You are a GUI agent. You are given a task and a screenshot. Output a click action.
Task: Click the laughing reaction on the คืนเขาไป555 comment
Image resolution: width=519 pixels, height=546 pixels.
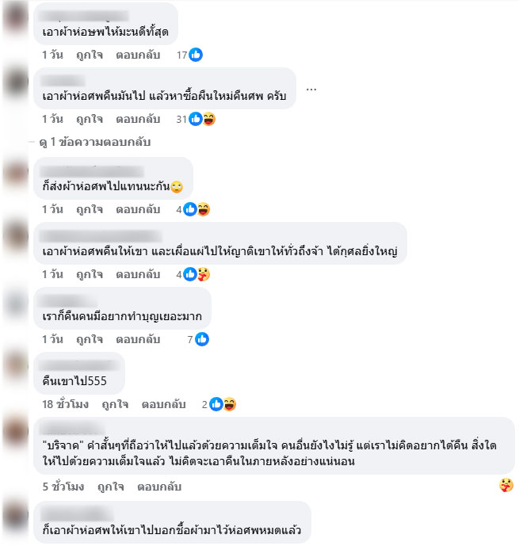coord(230,404)
